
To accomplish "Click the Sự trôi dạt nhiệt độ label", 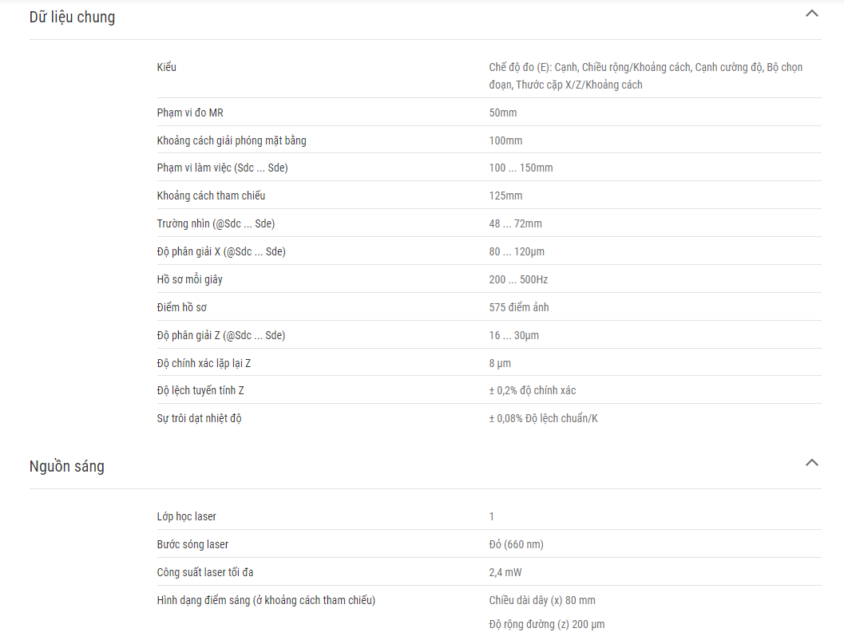I will [199, 418].
